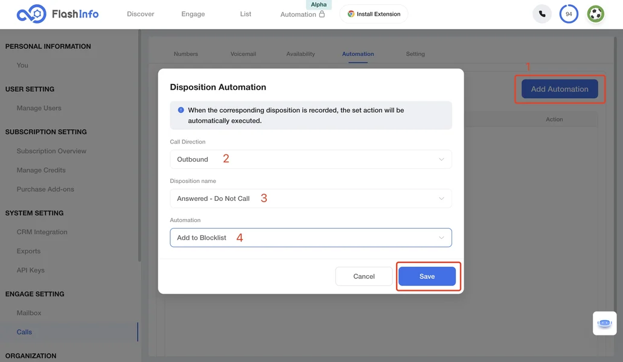
Task: Expand the Disposition name dropdown chevron
Action: point(441,198)
